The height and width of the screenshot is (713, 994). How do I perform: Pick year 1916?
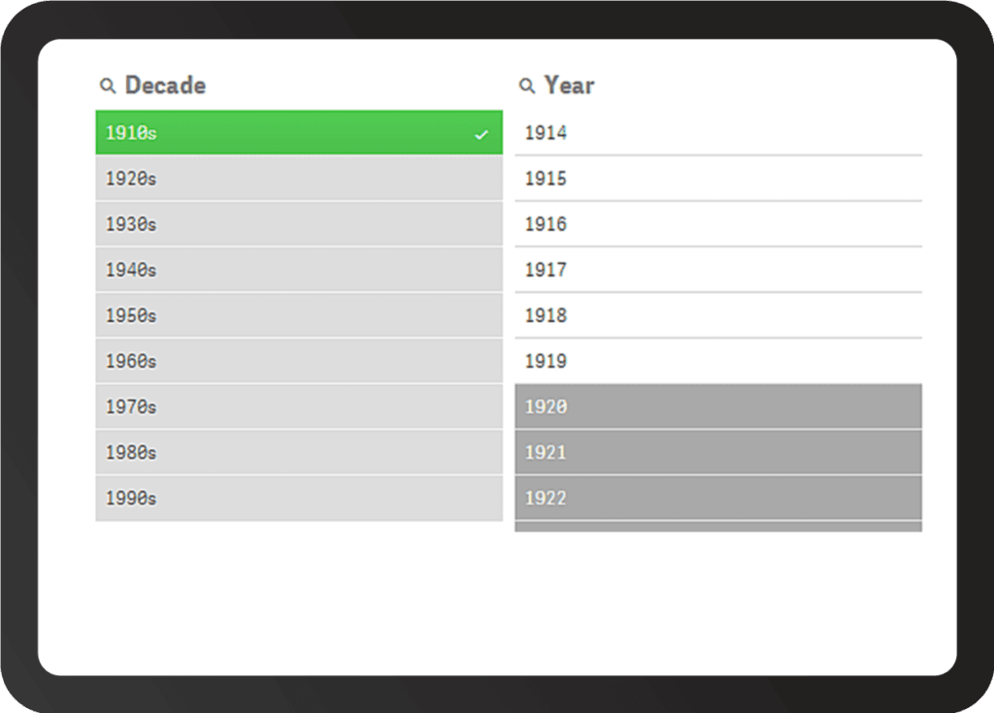[718, 224]
